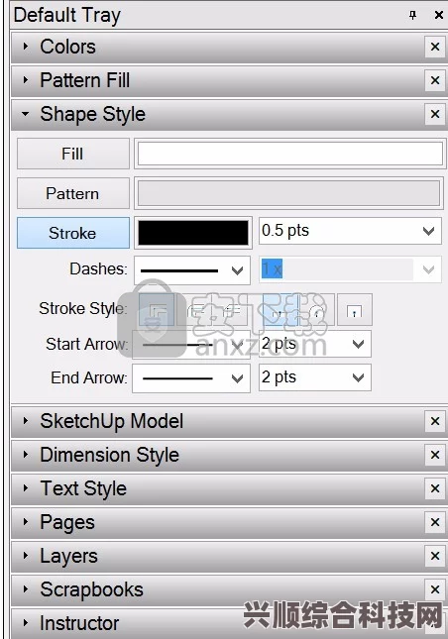Screen dimensions: 448x639
Task: Select the miter join stroke style
Action: tap(157, 310)
